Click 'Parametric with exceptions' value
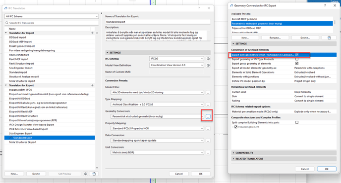The width and height of the screenshot is (341, 183). [309, 68]
